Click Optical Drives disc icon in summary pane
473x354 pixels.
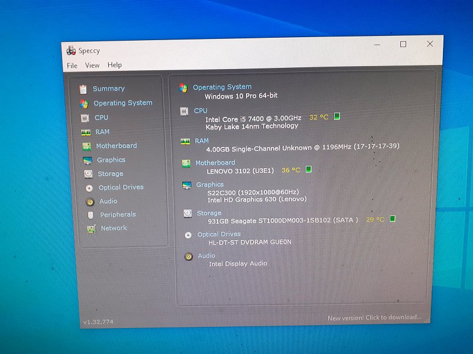188,235
